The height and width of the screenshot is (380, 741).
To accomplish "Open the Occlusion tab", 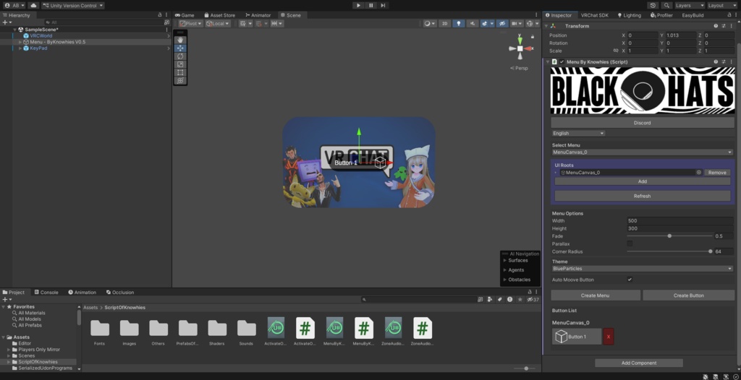I will click(x=119, y=292).
